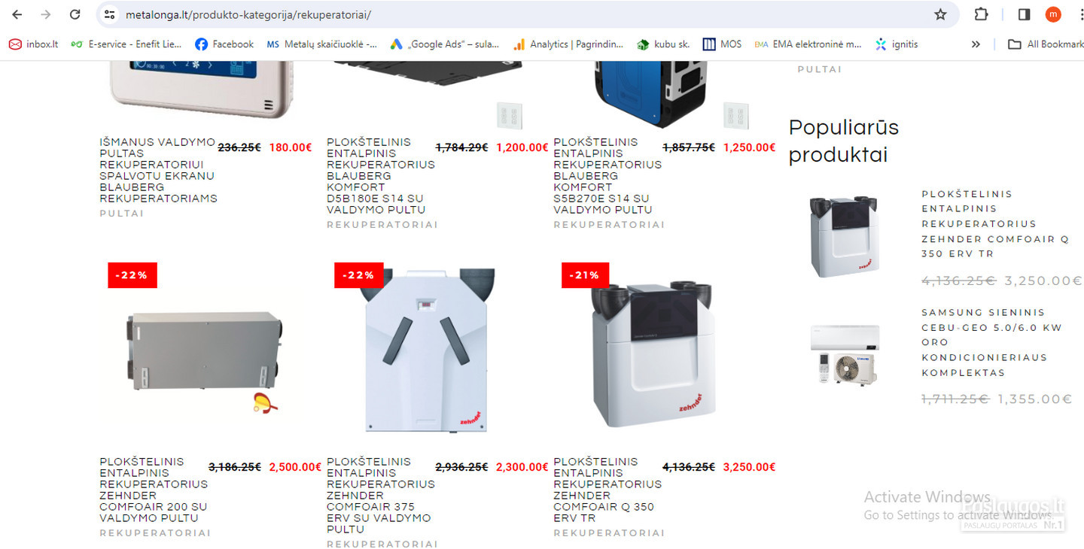Open the inbox.lt bookmark
Viewport: 1084px width, 549px height.
pyautogui.click(x=34, y=44)
